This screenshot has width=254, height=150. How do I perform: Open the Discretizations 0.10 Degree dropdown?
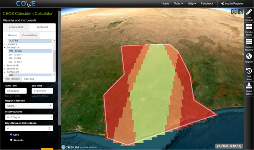[x=29, y=117]
